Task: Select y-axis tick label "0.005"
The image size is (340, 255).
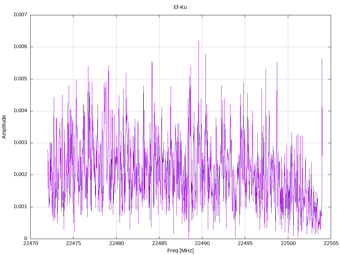Action: point(21,79)
